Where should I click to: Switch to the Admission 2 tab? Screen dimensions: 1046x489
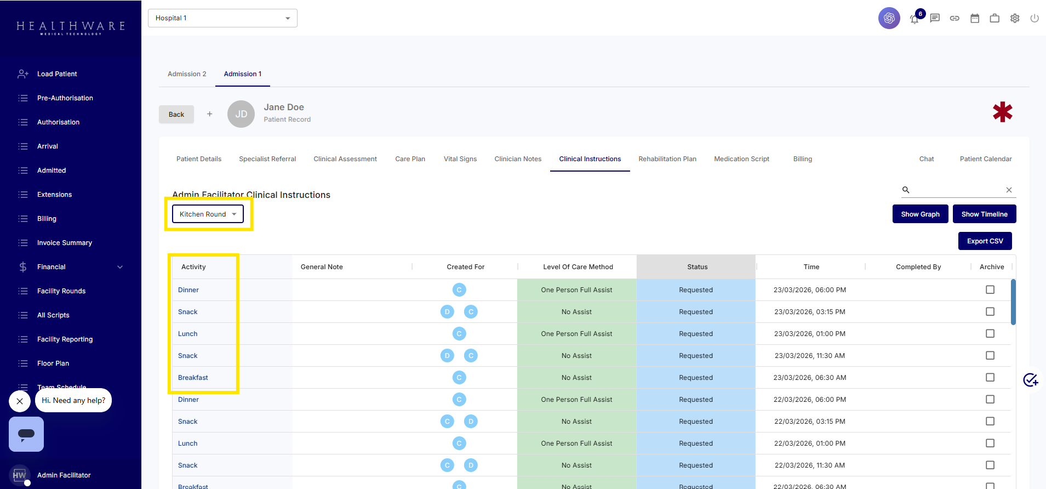pos(187,74)
